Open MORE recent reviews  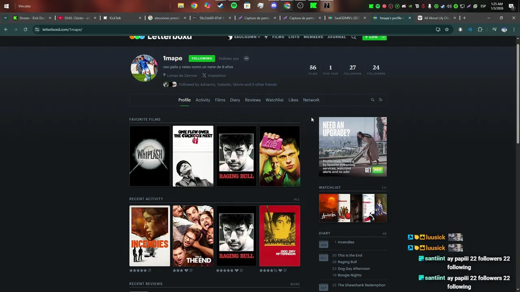tap(295, 284)
